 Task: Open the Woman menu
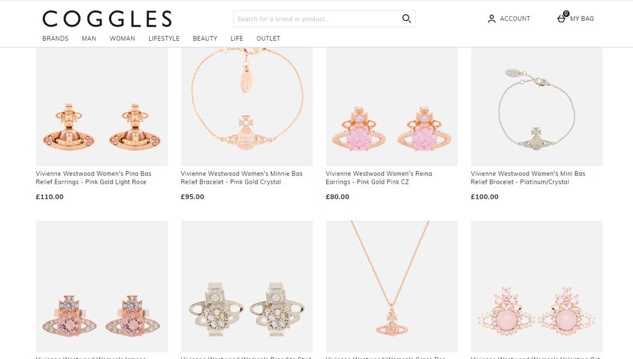[123, 38]
